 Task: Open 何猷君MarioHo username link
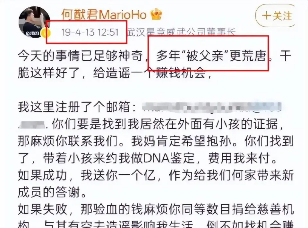point(104,14)
